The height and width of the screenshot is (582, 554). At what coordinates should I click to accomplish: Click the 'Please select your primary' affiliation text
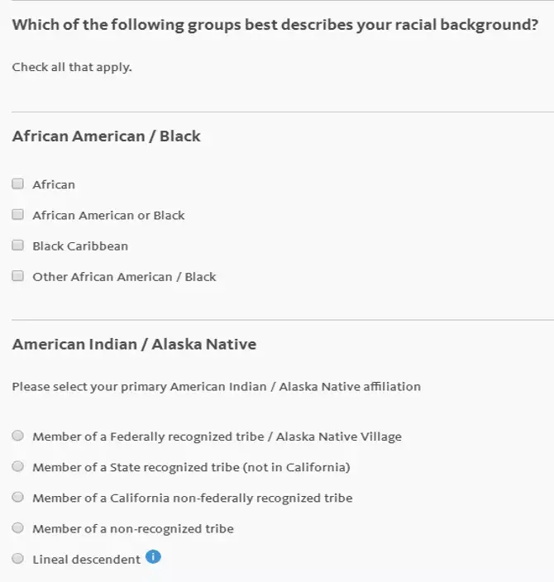point(216,386)
